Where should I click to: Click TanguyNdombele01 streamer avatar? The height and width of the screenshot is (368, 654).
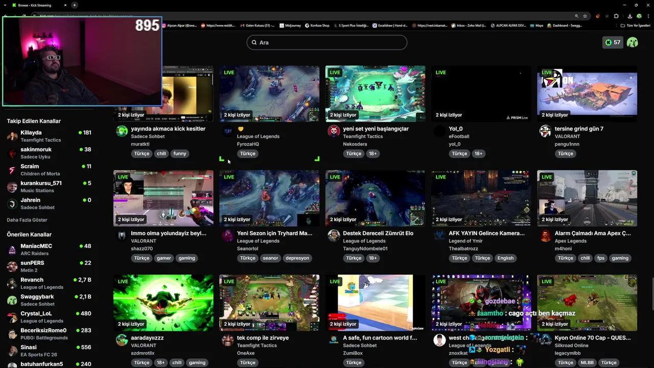pyautogui.click(x=334, y=236)
